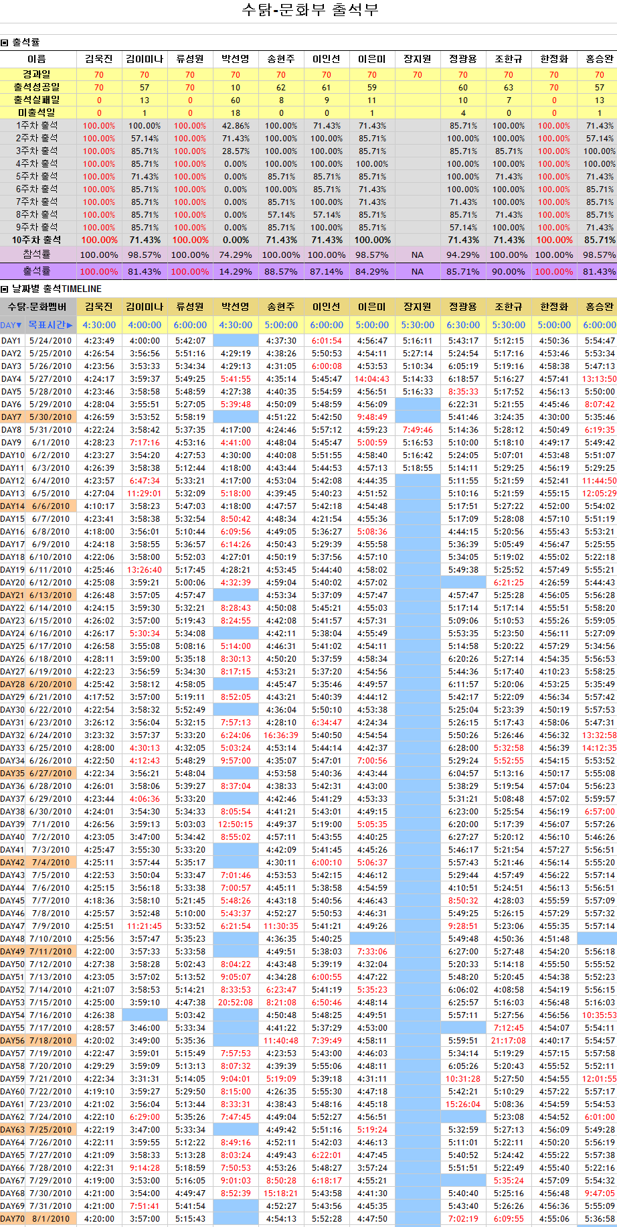Viewport: 617px width, 1227px height.
Task: Click the 수닭-문화부멤버 header cell
Action: click(37, 307)
